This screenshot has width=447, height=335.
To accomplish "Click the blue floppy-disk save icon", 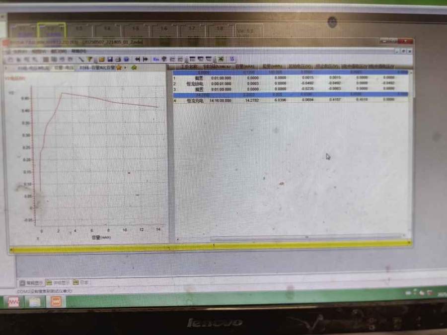I will pos(110,59).
